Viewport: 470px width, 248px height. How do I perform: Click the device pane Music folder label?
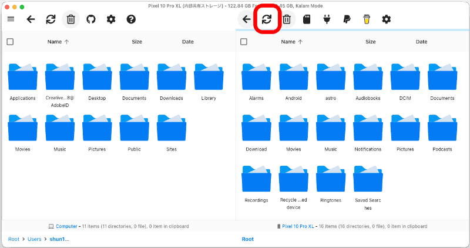pyautogui.click(x=331, y=149)
